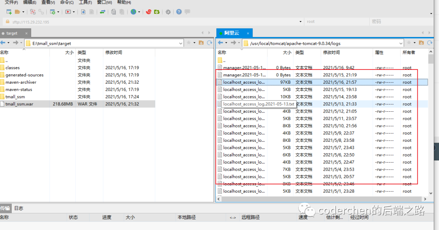Refresh the remote pane
Screen dimensions: 439x230
click(x=430, y=43)
